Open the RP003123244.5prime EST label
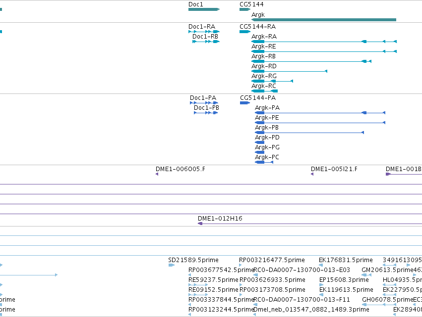Screen dimensions: 422x317 tap(221, 310)
